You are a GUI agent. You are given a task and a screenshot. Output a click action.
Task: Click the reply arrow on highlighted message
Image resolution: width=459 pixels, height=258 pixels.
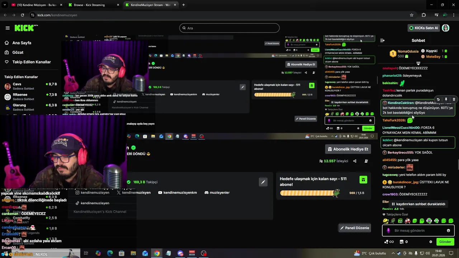pyautogui.click(x=438, y=99)
